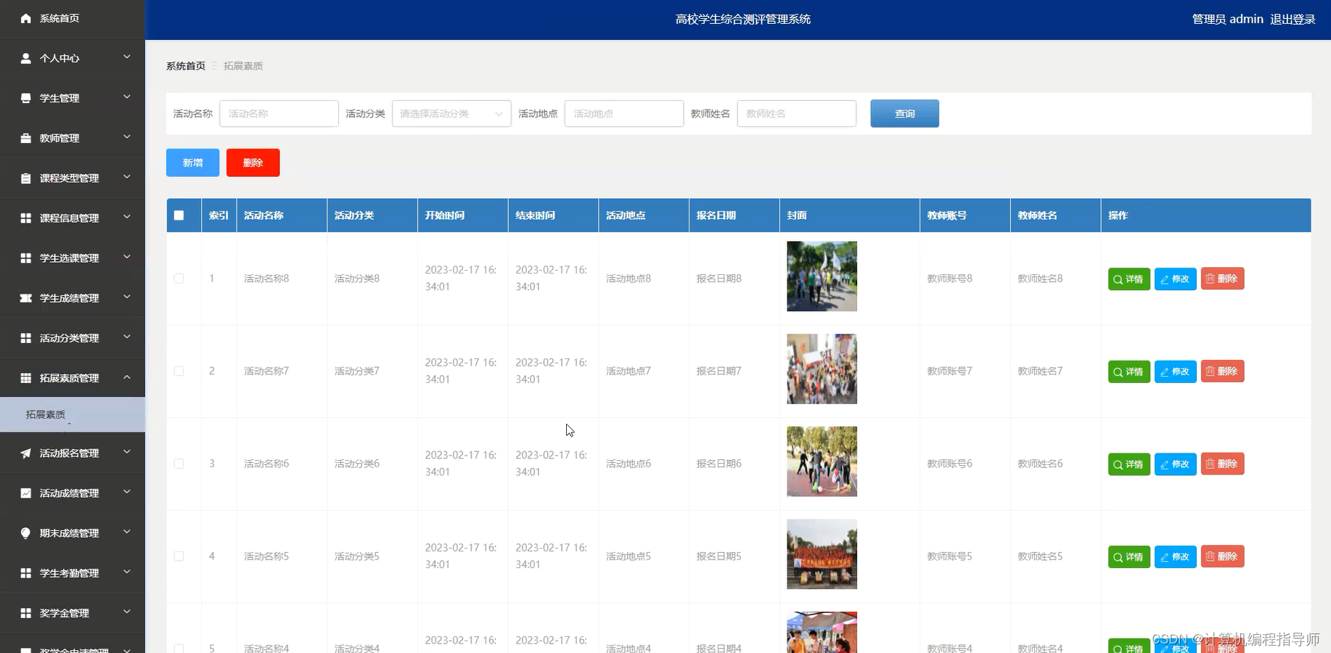
Task: Open cover thumbnail of 活动名称8
Action: coord(822,276)
